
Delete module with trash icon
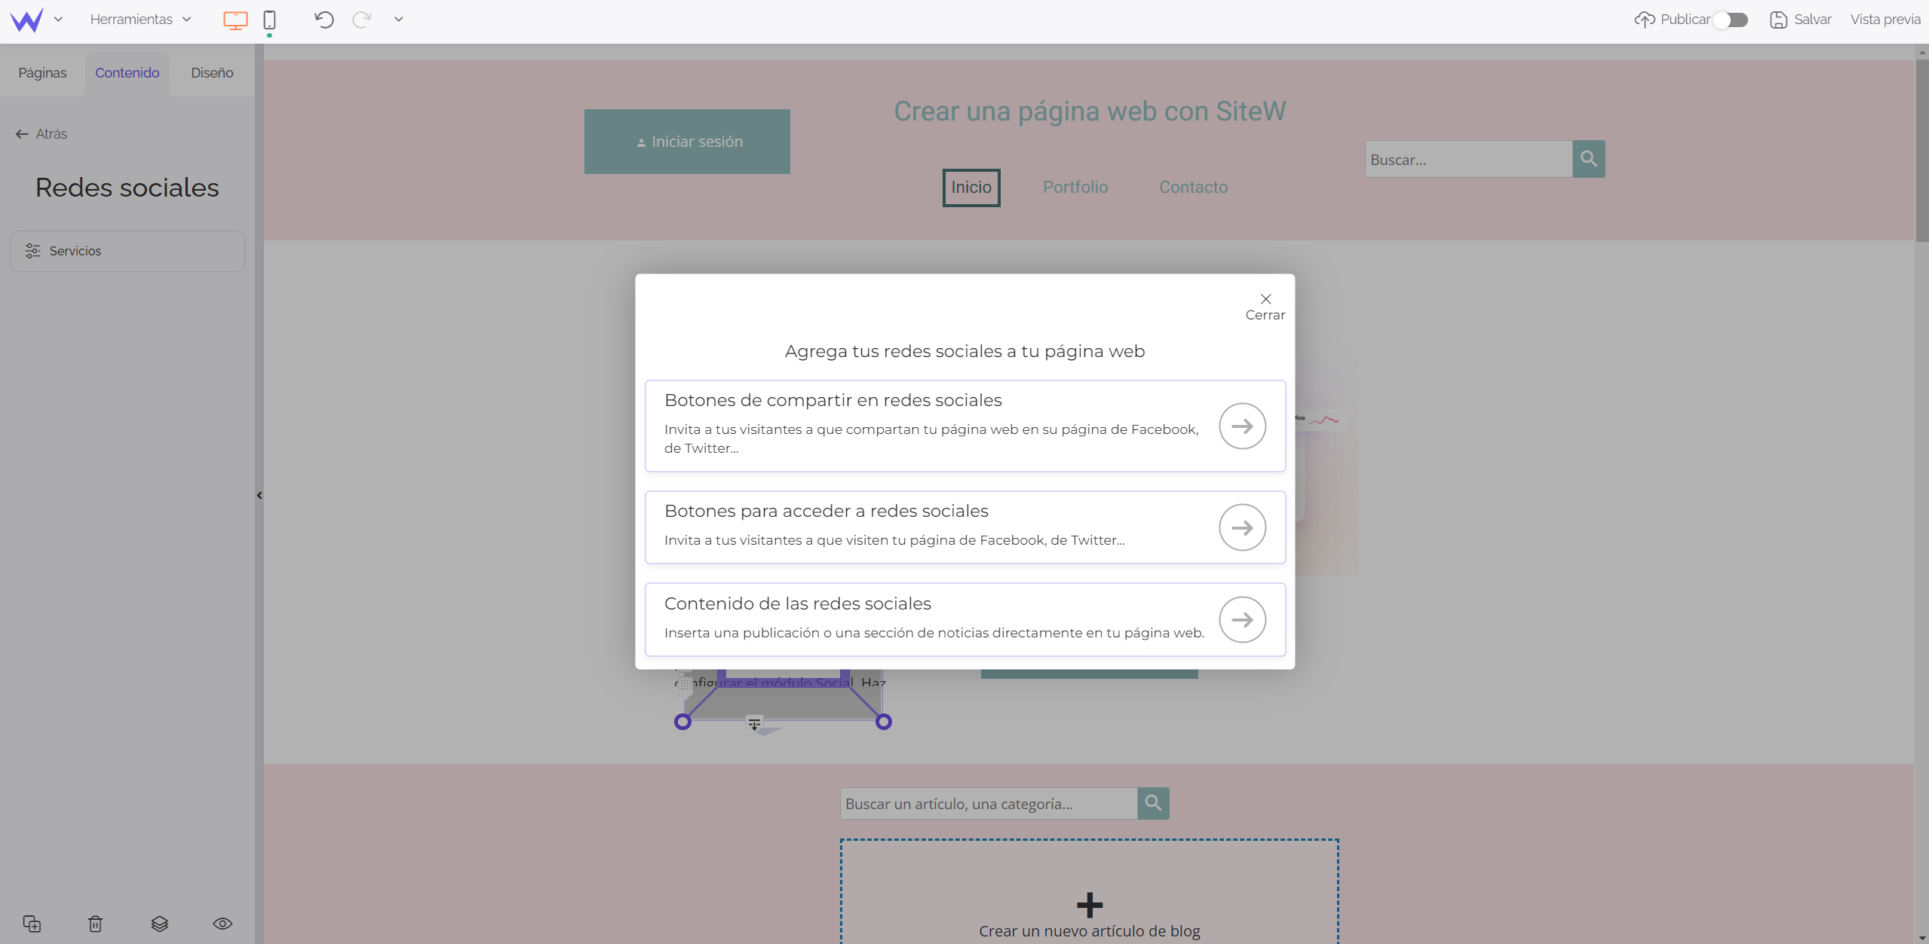pos(95,924)
